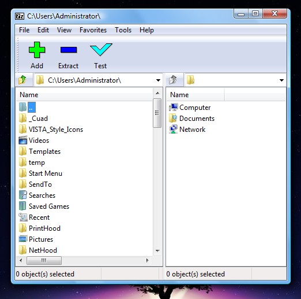The width and height of the screenshot is (301, 299).
Task: Select the NetHood folder icon
Action: pos(22,250)
